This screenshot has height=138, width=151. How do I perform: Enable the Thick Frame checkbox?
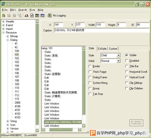(90, 72)
